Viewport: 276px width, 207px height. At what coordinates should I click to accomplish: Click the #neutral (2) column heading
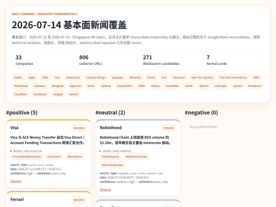click(110, 112)
